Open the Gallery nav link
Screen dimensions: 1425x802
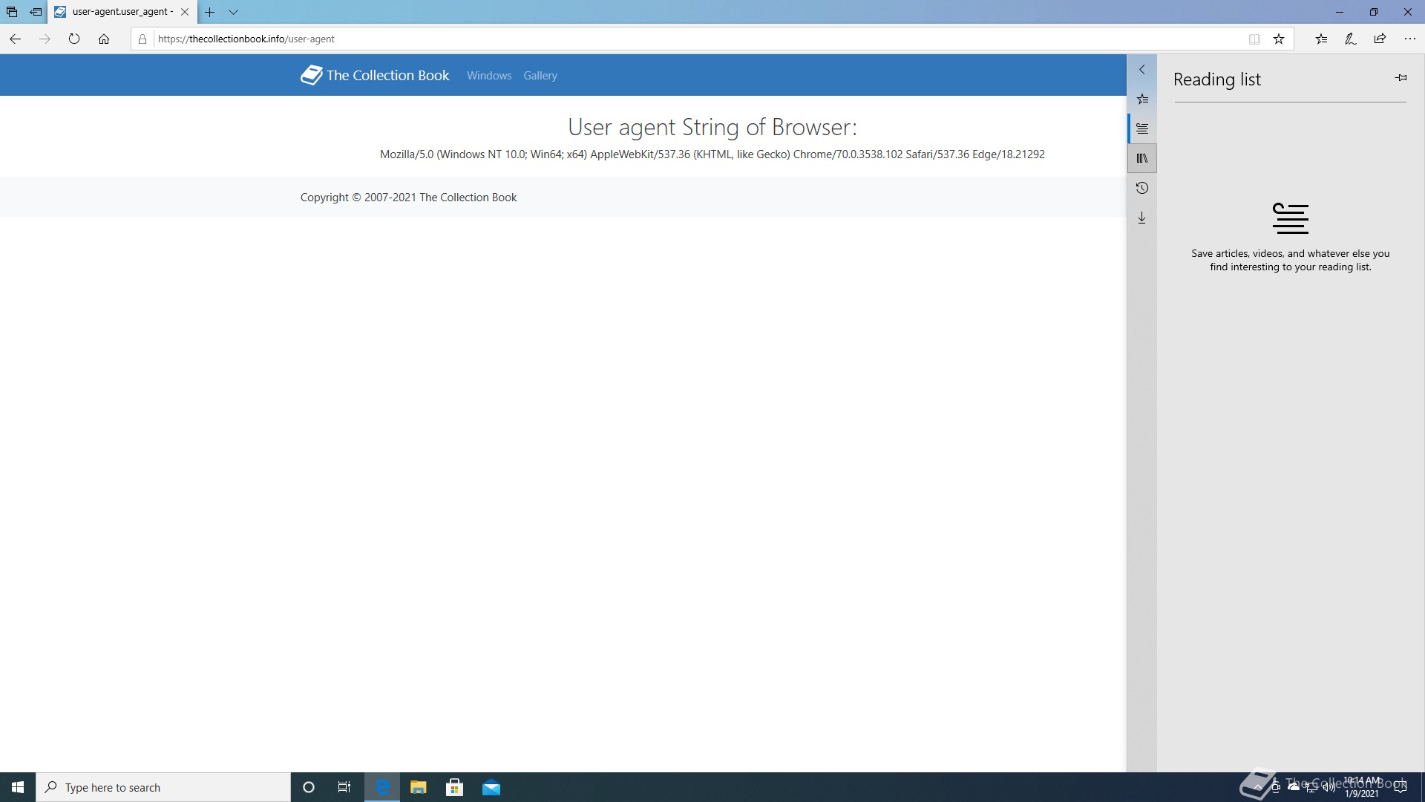pyautogui.click(x=540, y=76)
